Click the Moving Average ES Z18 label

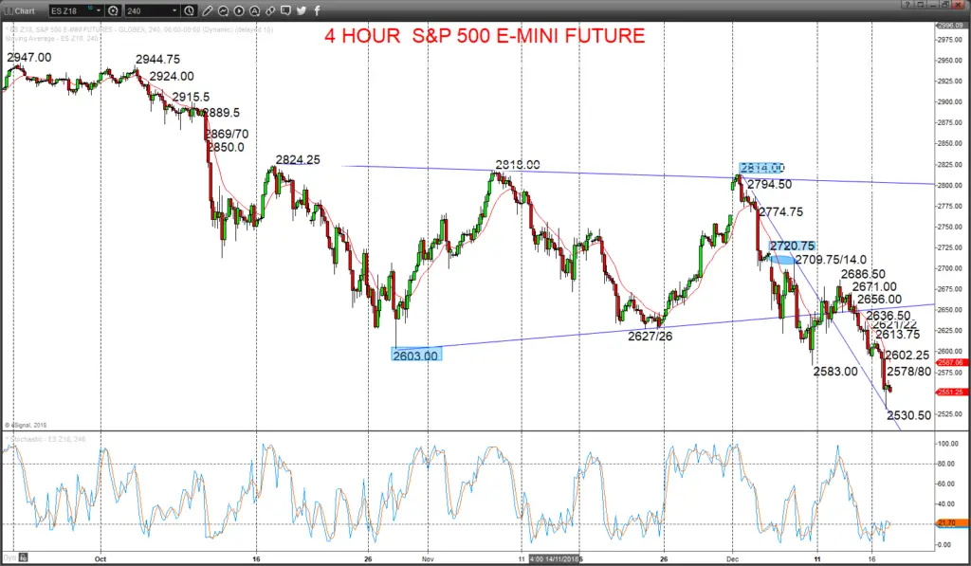click(x=52, y=38)
